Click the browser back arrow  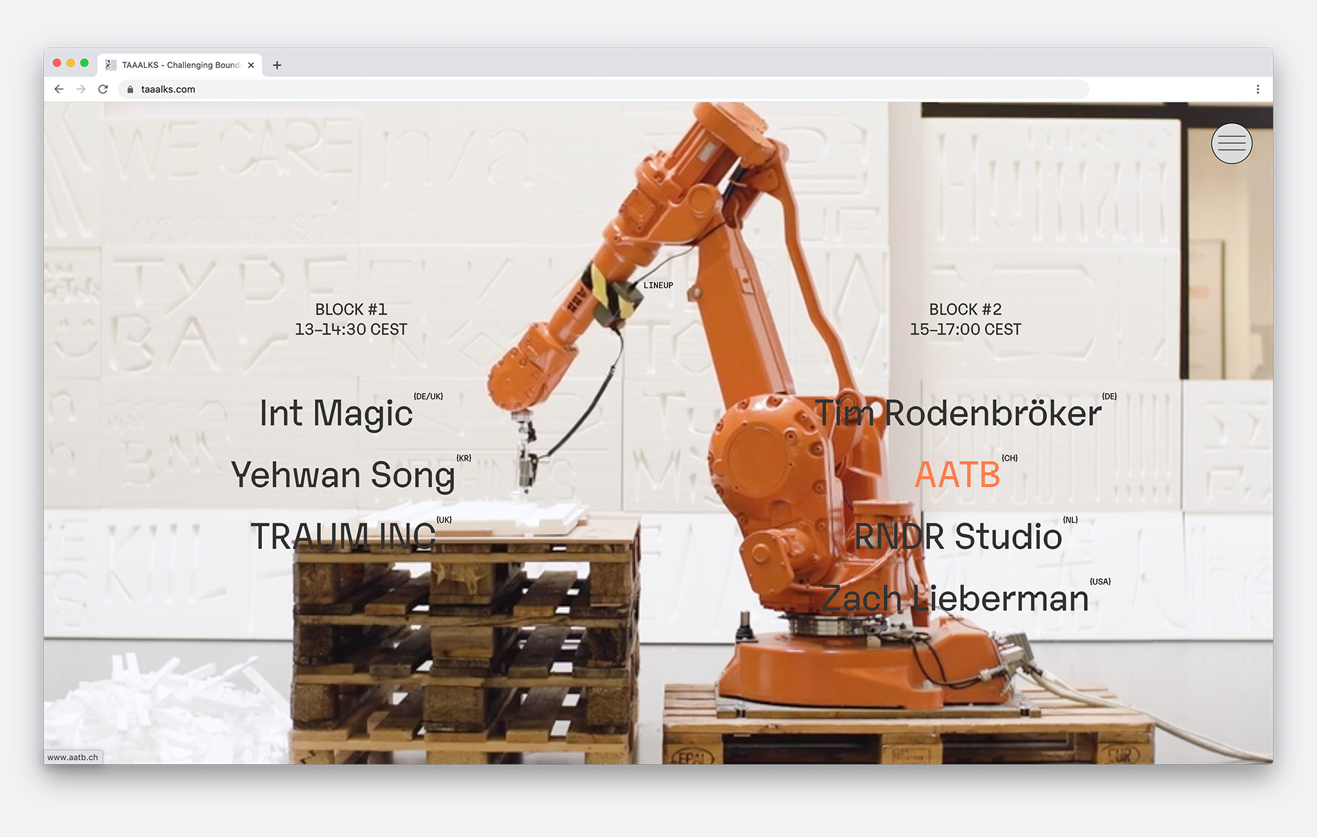(x=59, y=89)
